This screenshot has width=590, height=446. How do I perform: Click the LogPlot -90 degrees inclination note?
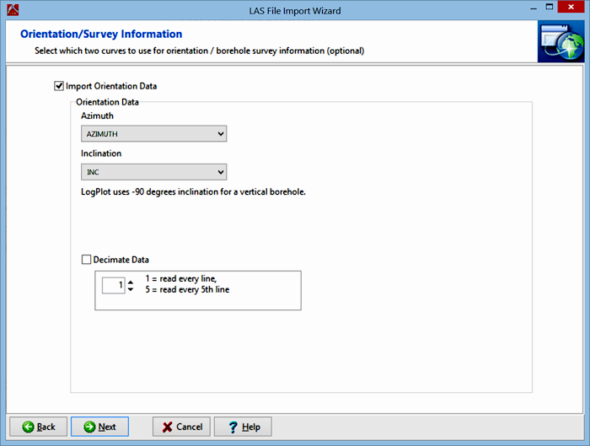click(x=193, y=192)
